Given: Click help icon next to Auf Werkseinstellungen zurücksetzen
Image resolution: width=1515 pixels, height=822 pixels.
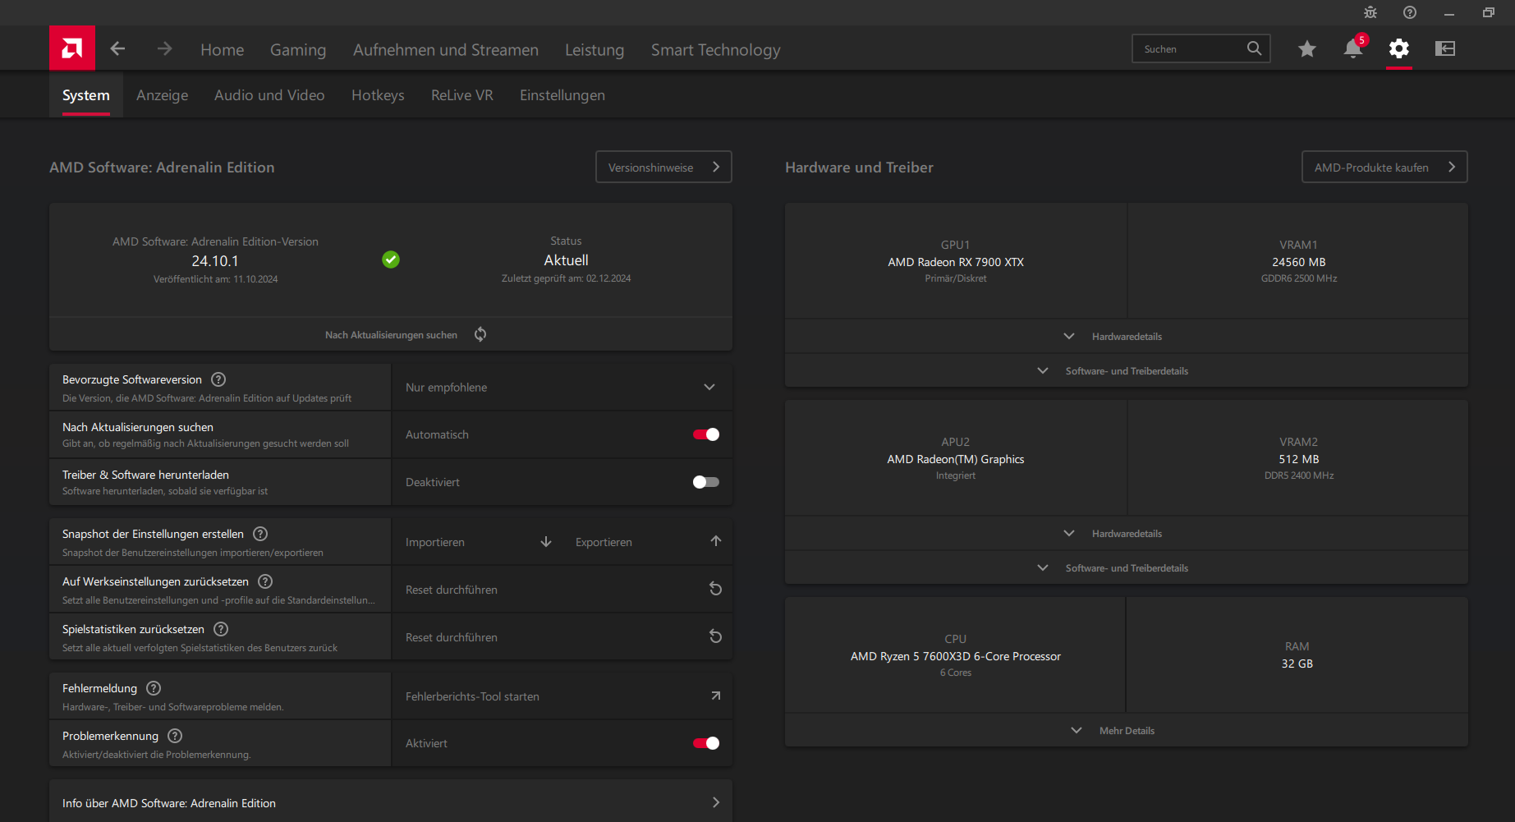Looking at the screenshot, I should (265, 581).
